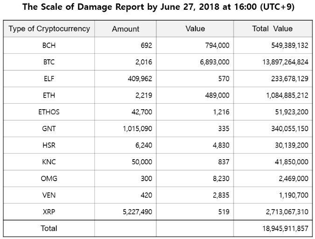The image size is (315, 239).
Task: Click the KNC row label
Action: click(x=49, y=162)
